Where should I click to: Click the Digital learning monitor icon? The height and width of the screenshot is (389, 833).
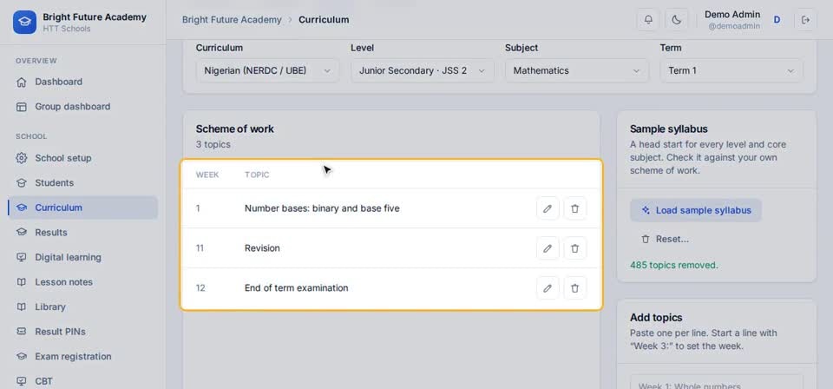(x=21, y=257)
